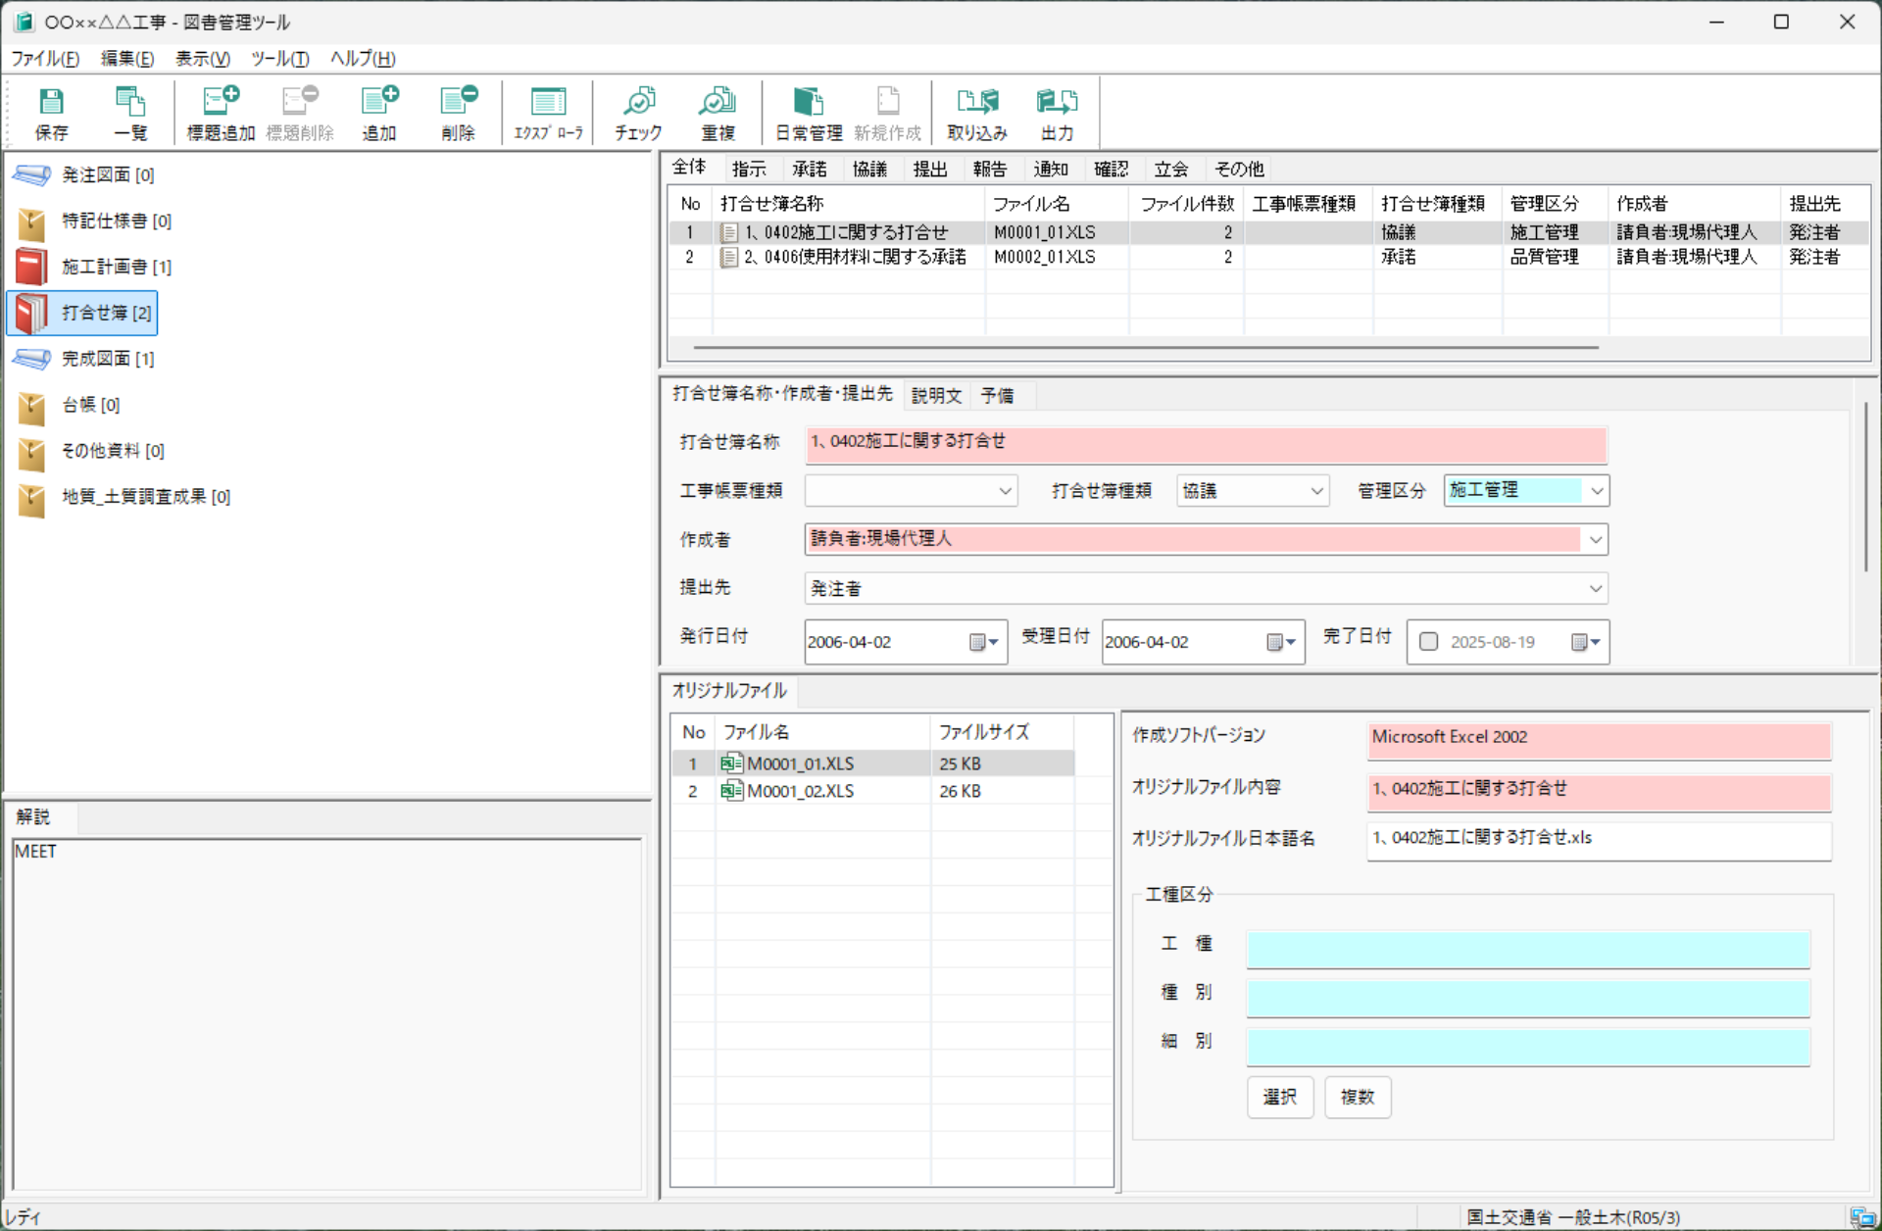Click the 削除 (Delete) toolbar icon
The height and width of the screenshot is (1231, 1882).
[x=458, y=111]
